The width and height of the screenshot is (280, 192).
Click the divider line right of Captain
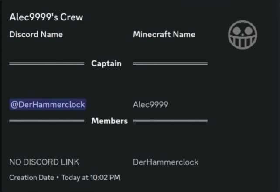tap(170, 63)
